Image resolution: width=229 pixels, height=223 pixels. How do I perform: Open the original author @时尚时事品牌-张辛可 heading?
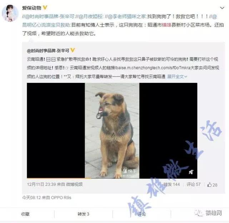48,51
